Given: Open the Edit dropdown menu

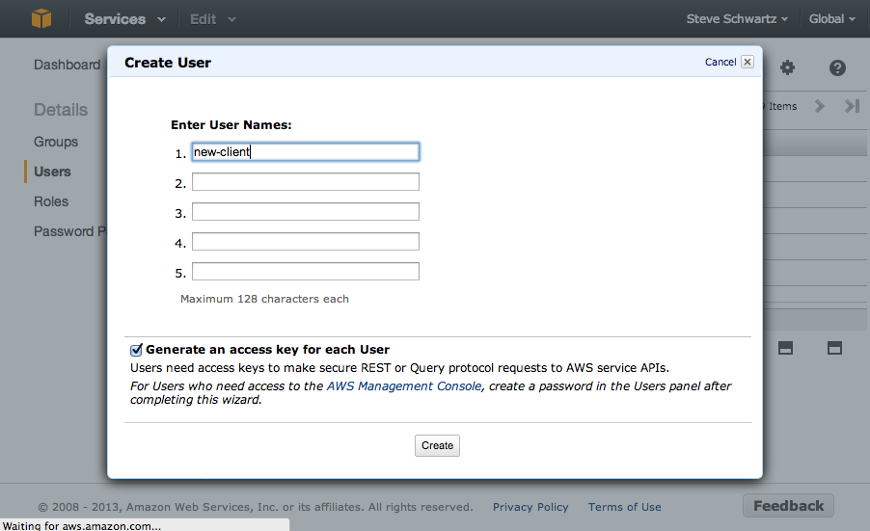Looking at the screenshot, I should 213,19.
